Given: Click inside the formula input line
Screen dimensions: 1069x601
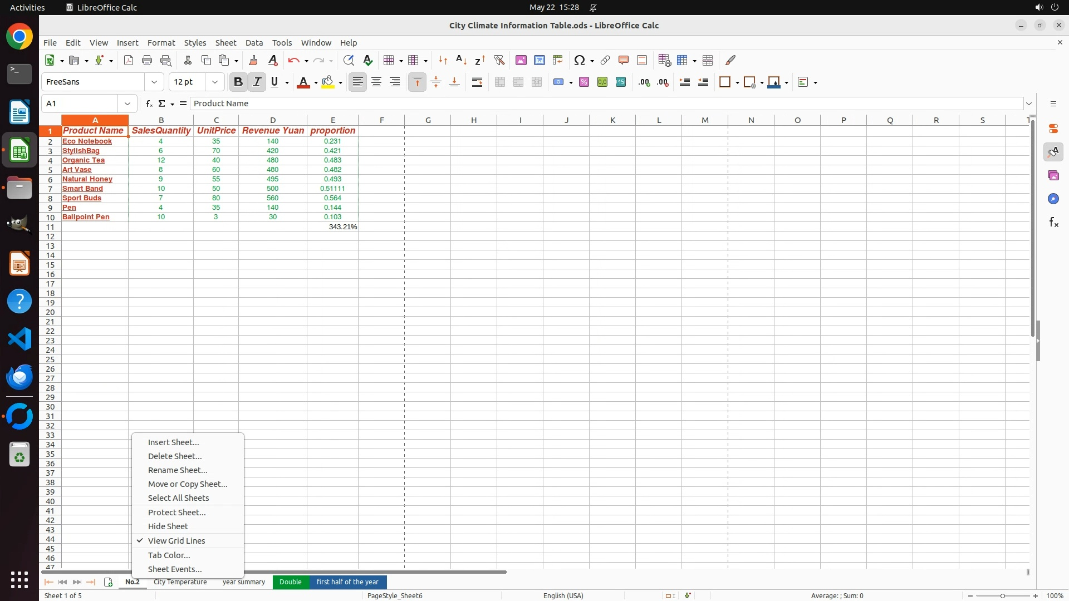Looking at the screenshot, I should coord(606,104).
